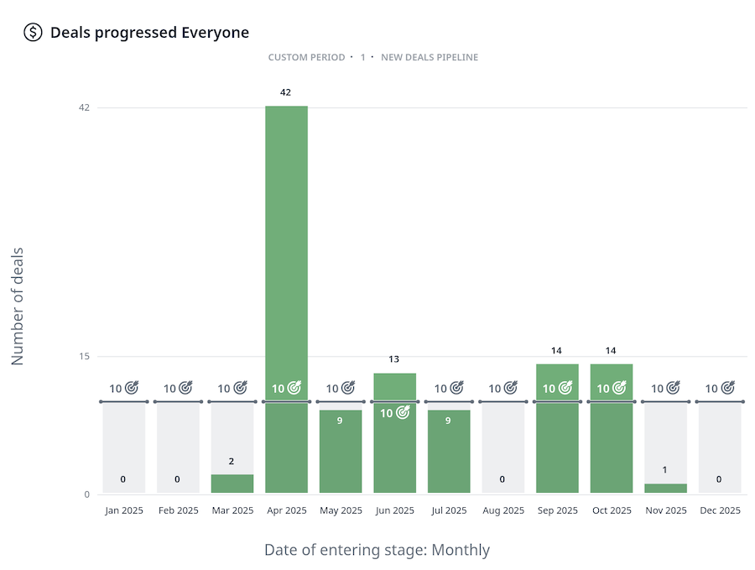Click the "Deals progressed Everyone" title
This screenshot has height=570, width=755.
click(149, 33)
